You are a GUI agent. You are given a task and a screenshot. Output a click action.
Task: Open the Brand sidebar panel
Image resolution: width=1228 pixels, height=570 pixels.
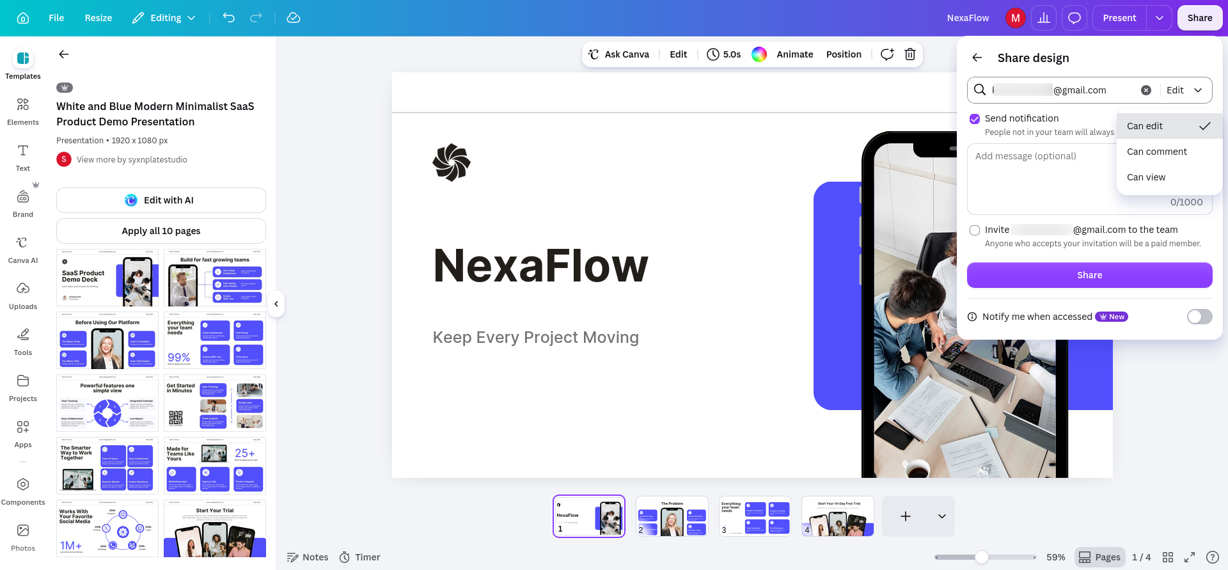23,203
